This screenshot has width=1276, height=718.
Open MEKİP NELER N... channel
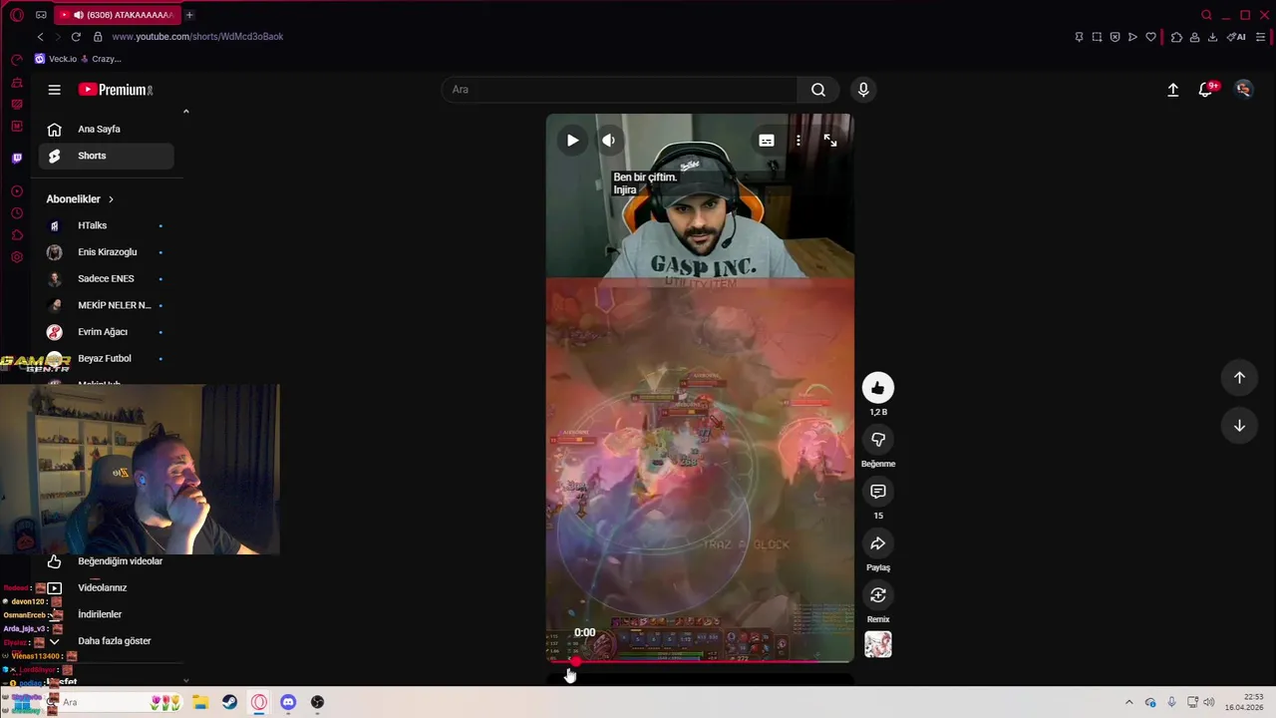[x=106, y=305]
